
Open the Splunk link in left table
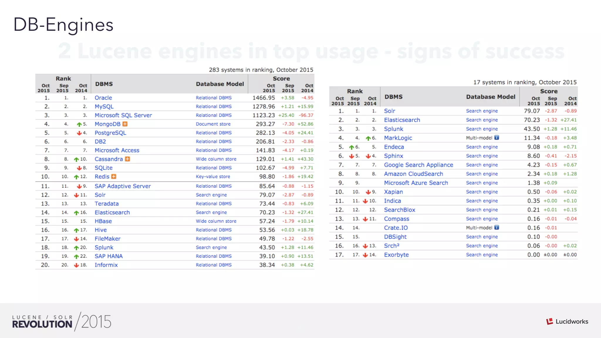click(x=104, y=248)
